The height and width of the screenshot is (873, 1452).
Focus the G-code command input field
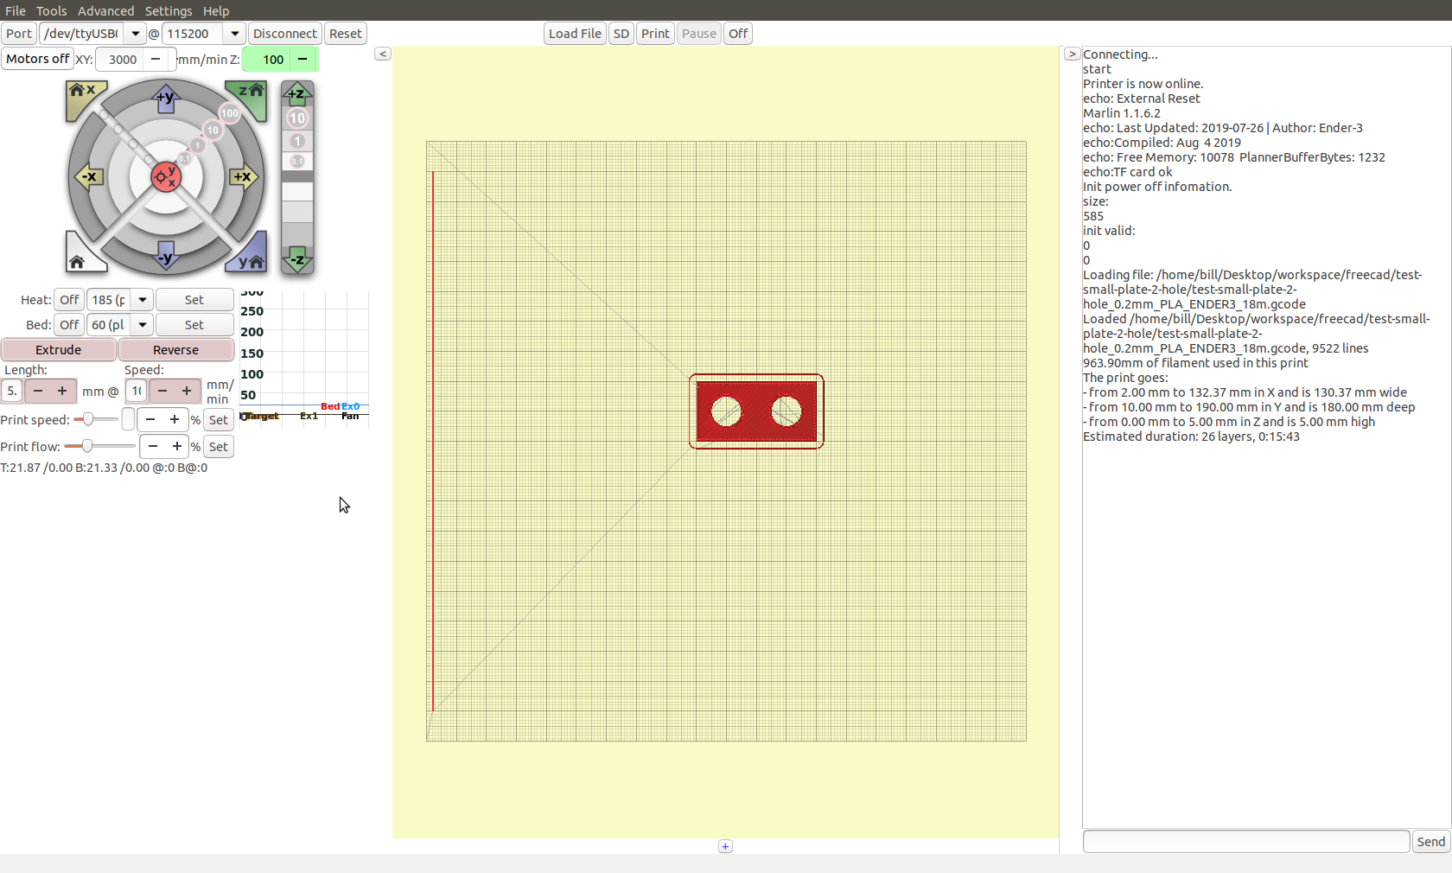[x=1245, y=842]
